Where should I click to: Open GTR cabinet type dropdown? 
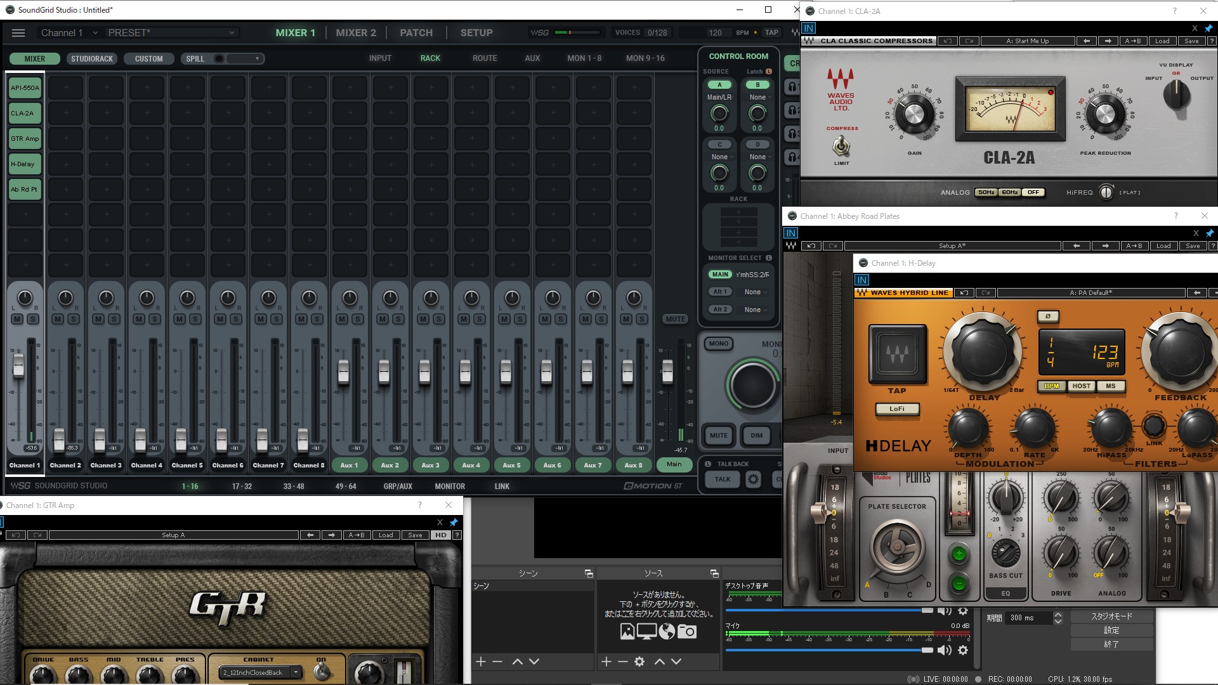260,672
